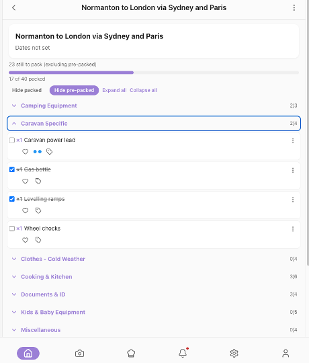Open the trip title card
The image size is (309, 363).
point(154,41)
